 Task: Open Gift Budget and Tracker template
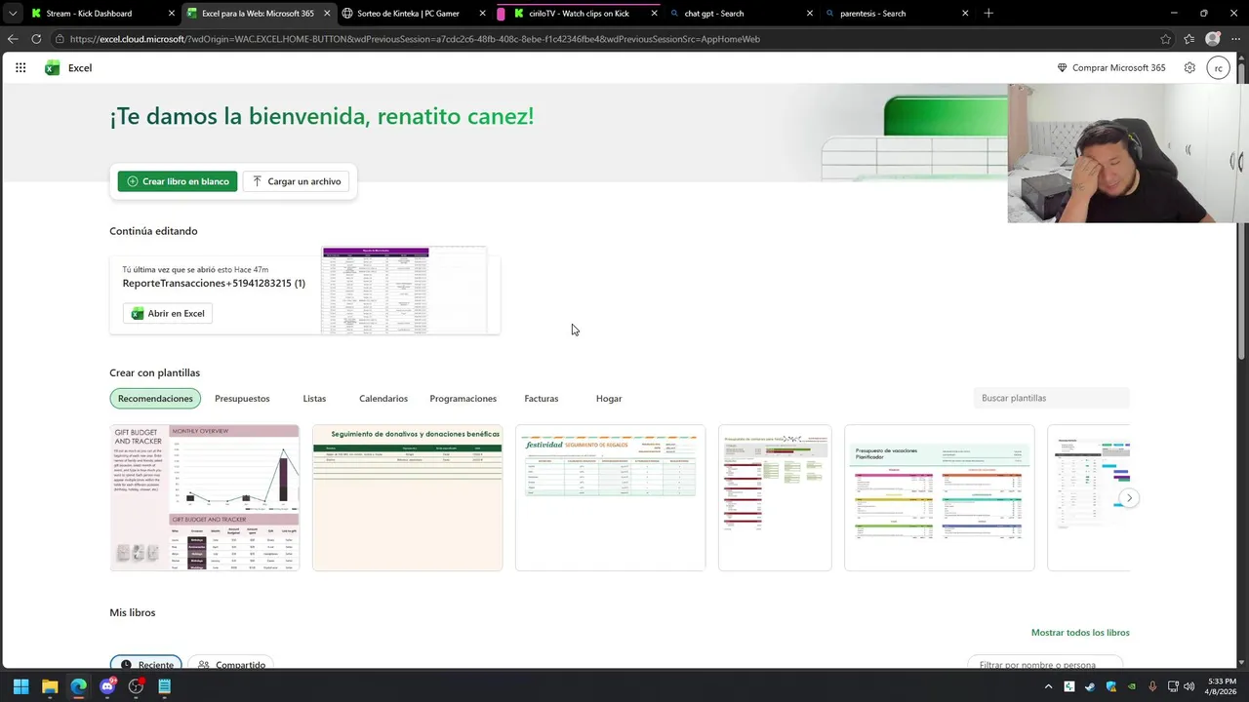(x=205, y=497)
